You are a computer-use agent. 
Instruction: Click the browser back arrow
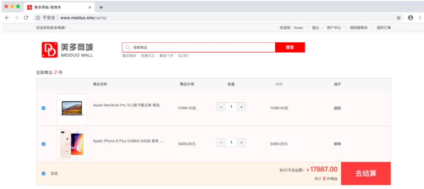click(x=7, y=18)
